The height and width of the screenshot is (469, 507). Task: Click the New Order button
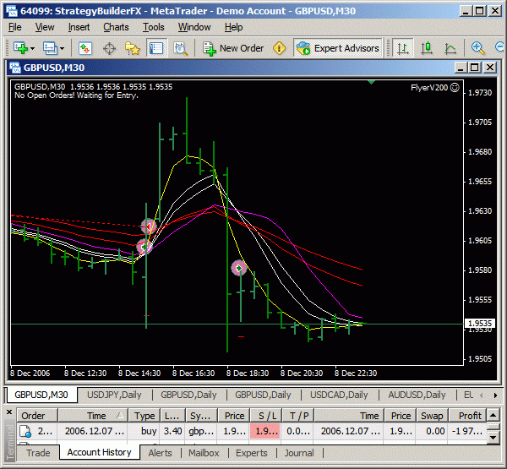pyautogui.click(x=233, y=48)
